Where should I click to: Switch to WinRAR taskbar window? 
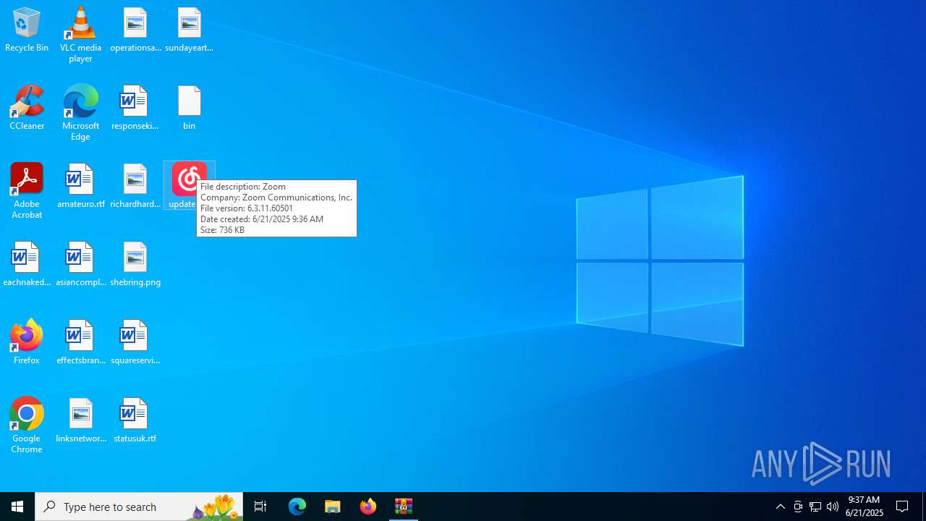click(x=404, y=507)
